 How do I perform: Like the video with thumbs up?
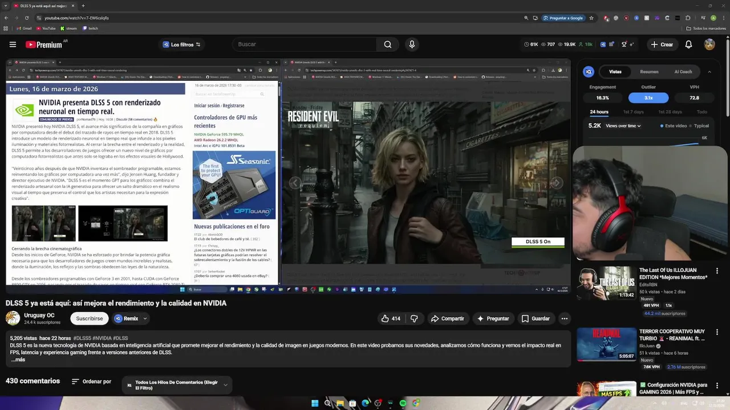[x=391, y=318]
